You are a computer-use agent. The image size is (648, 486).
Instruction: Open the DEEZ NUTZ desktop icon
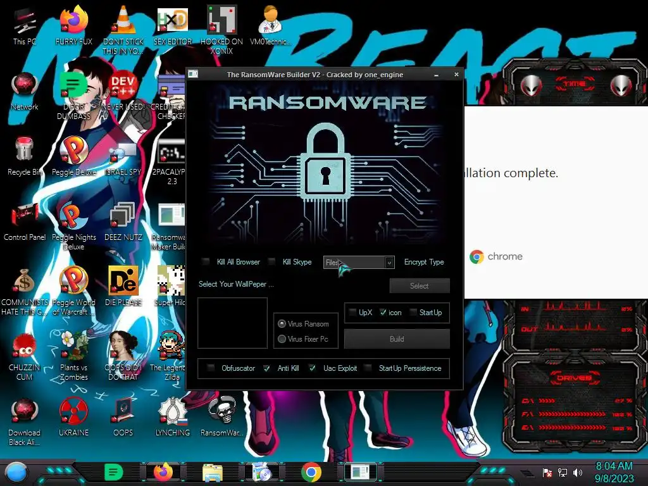click(123, 215)
